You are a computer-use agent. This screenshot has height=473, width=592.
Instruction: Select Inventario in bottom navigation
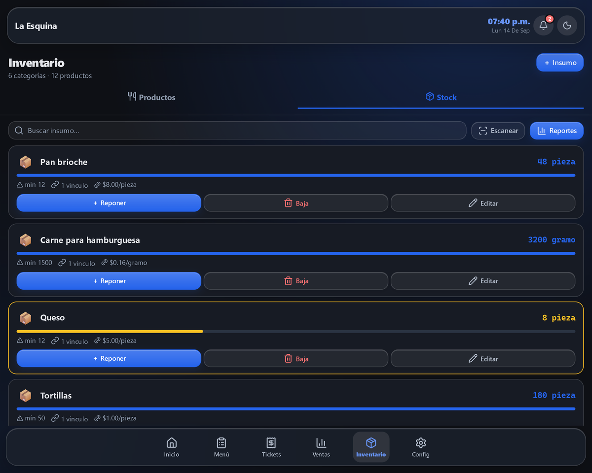click(x=371, y=447)
